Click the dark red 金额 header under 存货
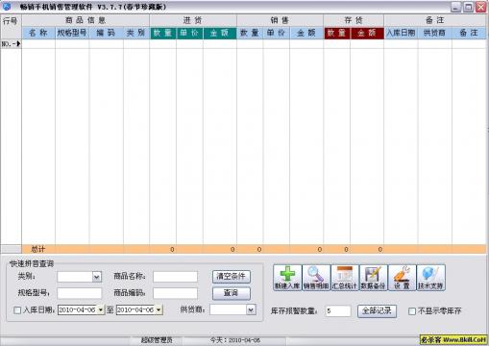Screen dimensions: 489x346 point(367,33)
